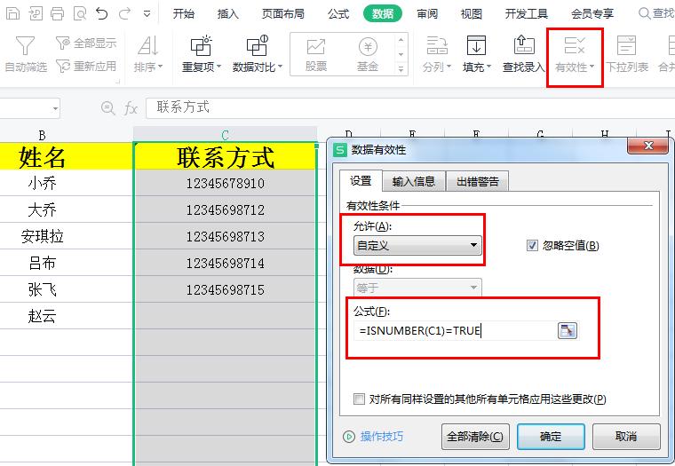Click the cell with 12345698714
This screenshot has width=675, height=466.
tap(225, 263)
